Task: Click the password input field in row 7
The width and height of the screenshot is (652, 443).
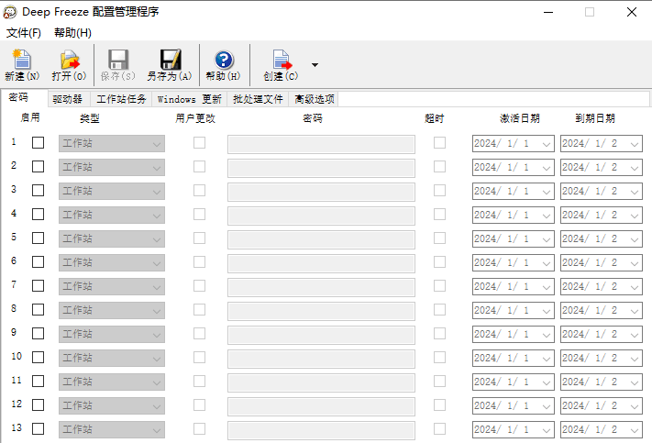Action: (x=321, y=287)
